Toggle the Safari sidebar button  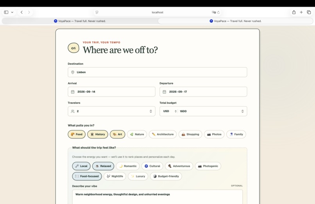[x=6, y=12]
